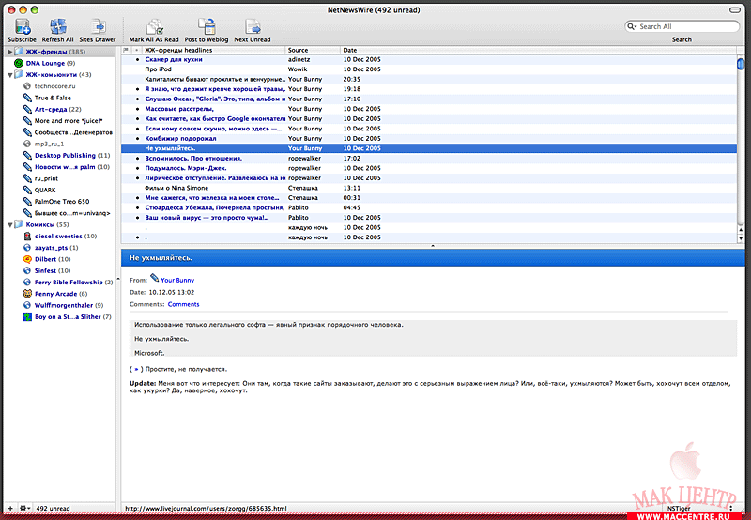
Task: Open the gear action menu at bottom
Action: (x=24, y=508)
